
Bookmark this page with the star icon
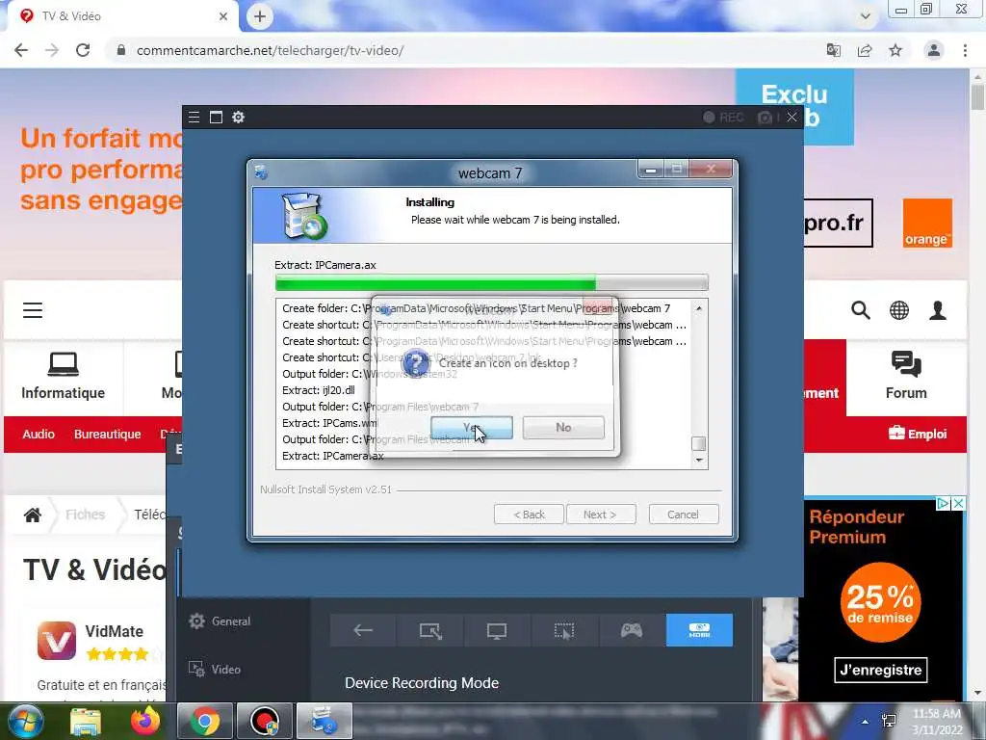(895, 50)
